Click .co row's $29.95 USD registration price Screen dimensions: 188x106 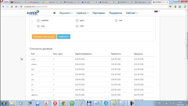80,90
